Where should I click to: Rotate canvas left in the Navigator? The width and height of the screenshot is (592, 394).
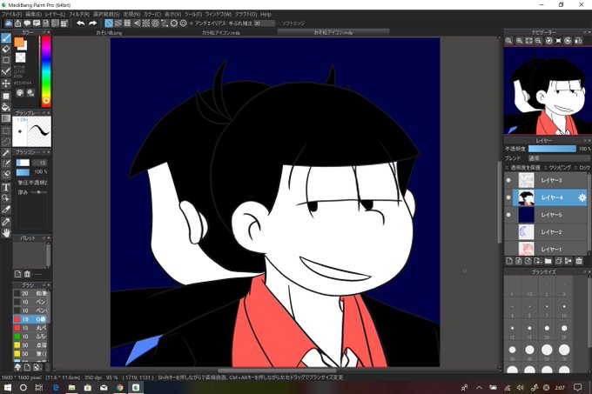coord(548,41)
